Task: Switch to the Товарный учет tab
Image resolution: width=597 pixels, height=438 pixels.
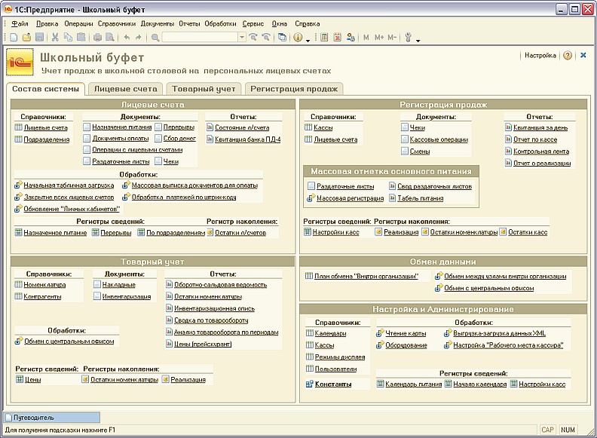Action: point(203,89)
